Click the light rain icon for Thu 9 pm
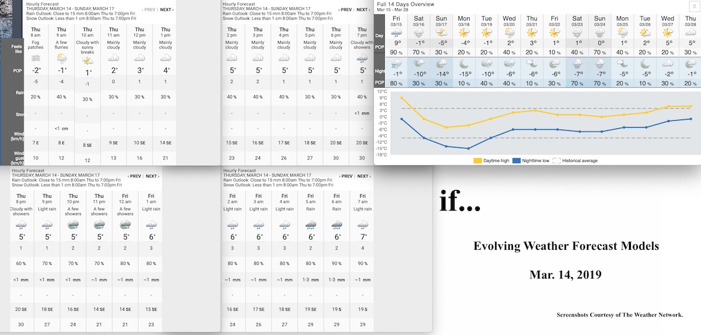701x335 pixels. pyautogui.click(x=47, y=225)
